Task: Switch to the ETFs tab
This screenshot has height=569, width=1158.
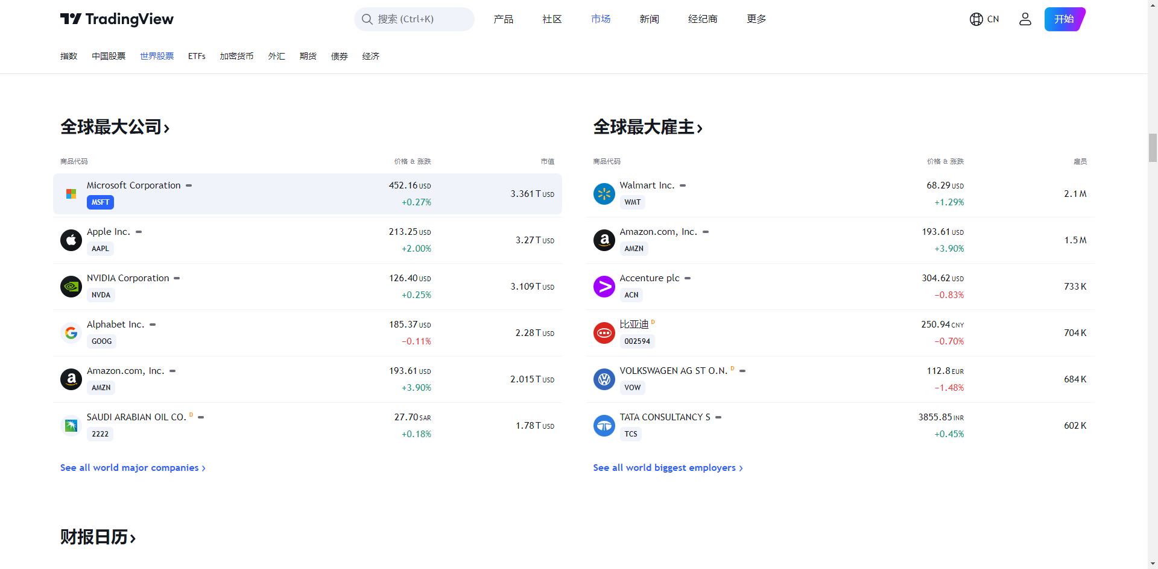Action: point(197,56)
